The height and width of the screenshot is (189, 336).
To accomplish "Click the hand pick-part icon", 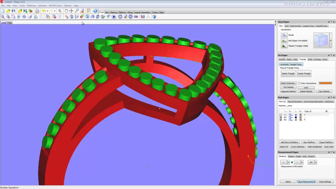I will tap(48, 17).
